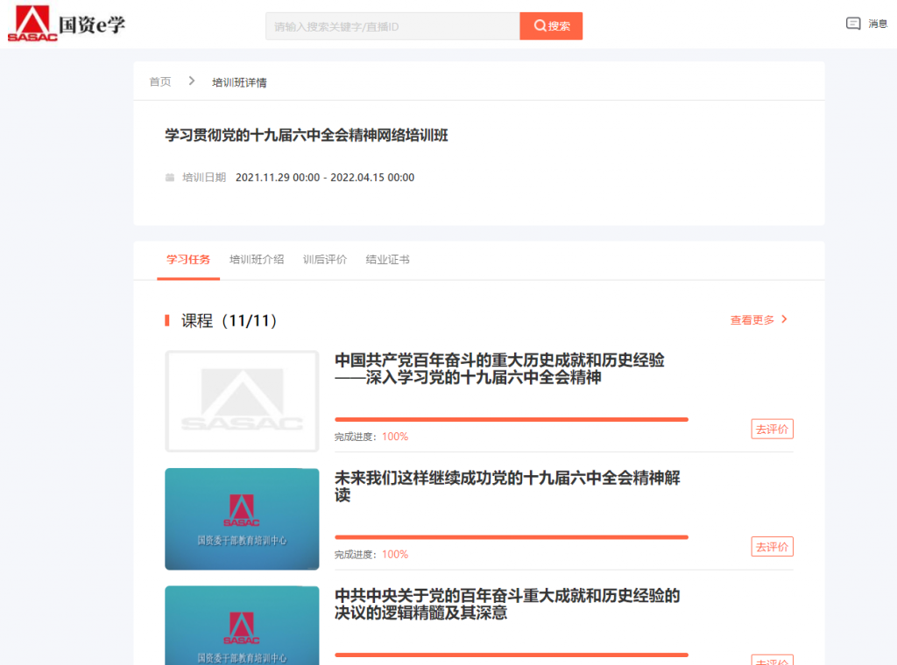
Task: Open the 训后评价 tab
Action: (x=325, y=260)
